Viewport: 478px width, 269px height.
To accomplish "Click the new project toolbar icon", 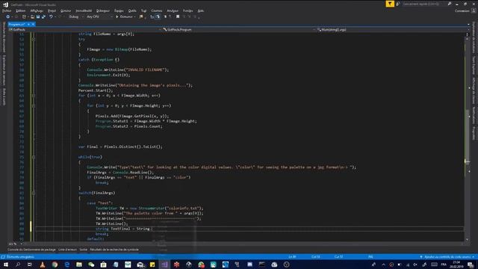I will 24,16.
